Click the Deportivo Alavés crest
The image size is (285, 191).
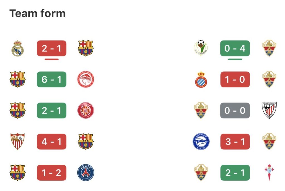[x=201, y=141]
